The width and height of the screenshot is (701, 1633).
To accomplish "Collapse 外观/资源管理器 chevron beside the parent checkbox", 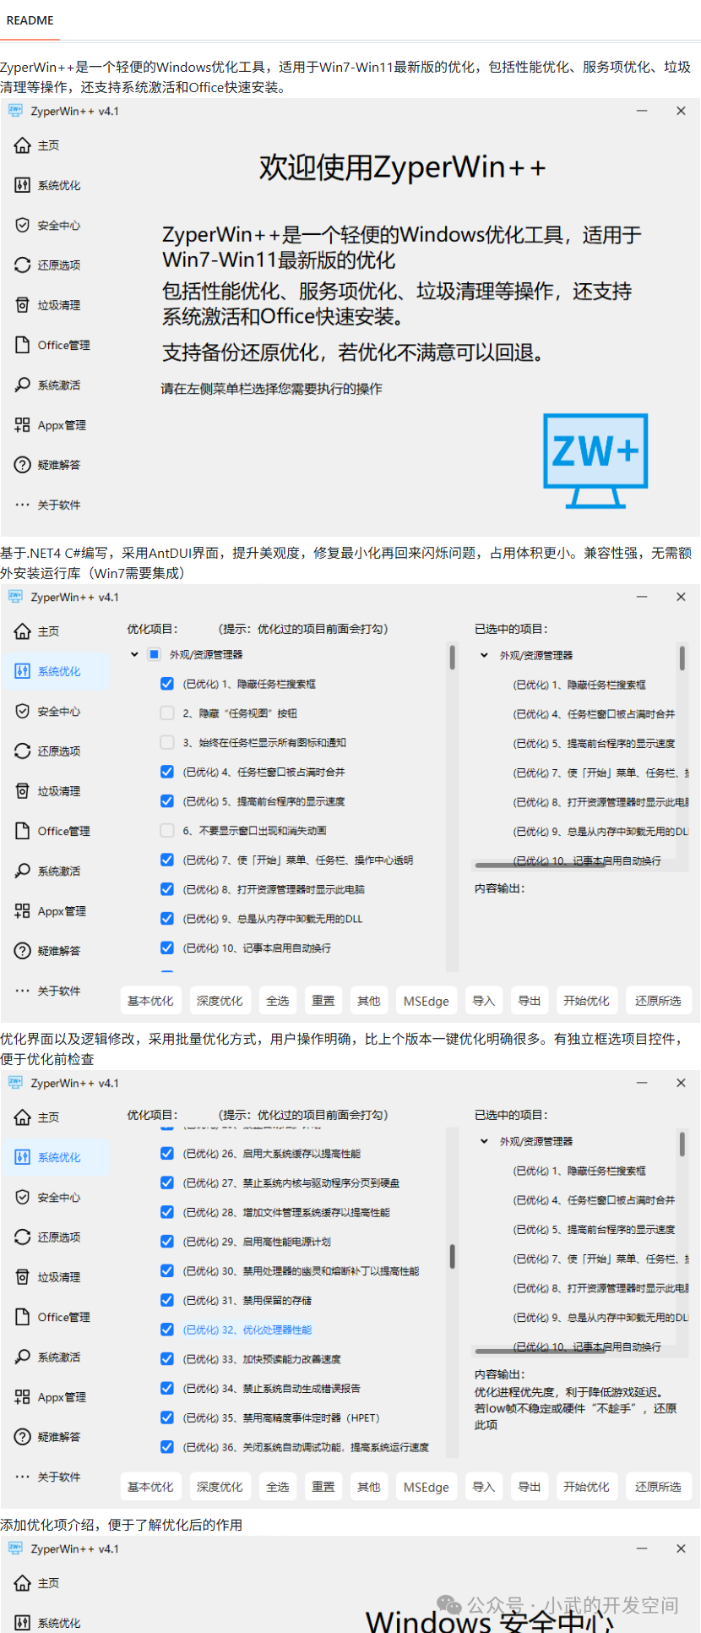I will (x=134, y=654).
